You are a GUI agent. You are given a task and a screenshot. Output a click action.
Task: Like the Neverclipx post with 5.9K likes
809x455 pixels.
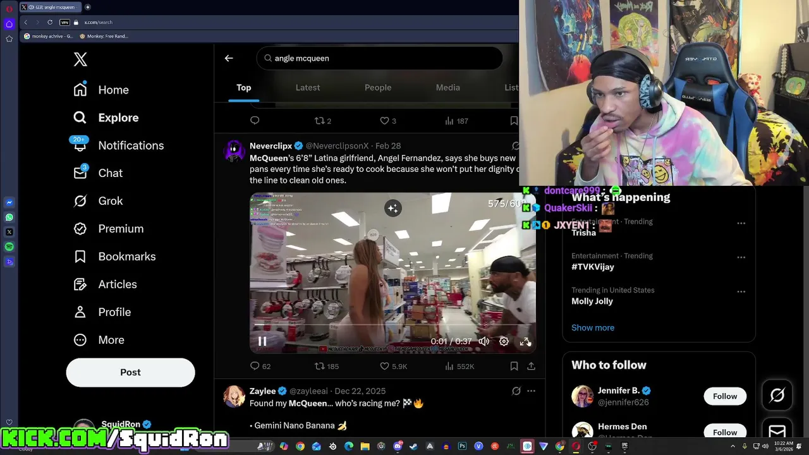coord(393,366)
